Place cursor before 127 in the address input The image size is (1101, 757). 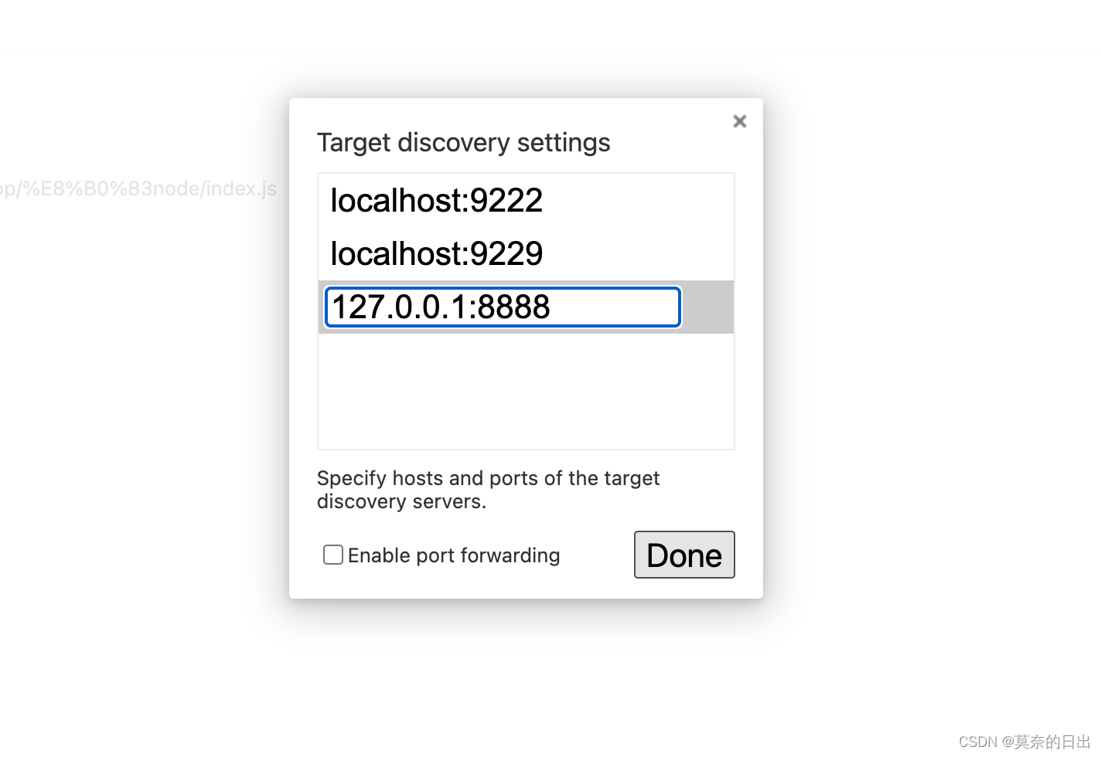[x=332, y=307]
